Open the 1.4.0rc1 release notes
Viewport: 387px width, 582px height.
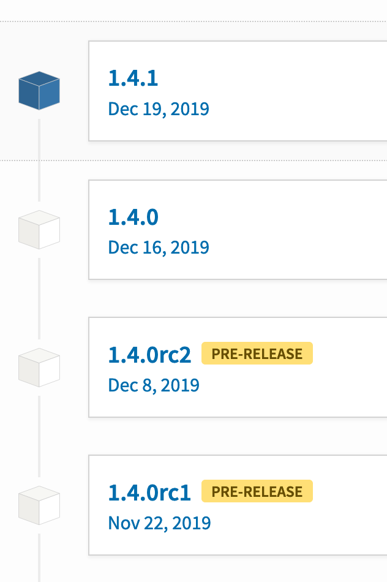(149, 493)
